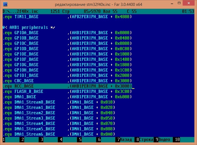Click .equ directive on the CRC_BASE line

point(7,81)
